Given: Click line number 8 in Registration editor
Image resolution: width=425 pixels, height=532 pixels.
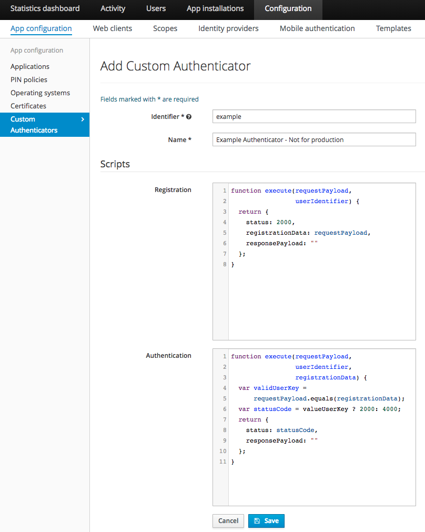Looking at the screenshot, I should pyautogui.click(x=225, y=264).
